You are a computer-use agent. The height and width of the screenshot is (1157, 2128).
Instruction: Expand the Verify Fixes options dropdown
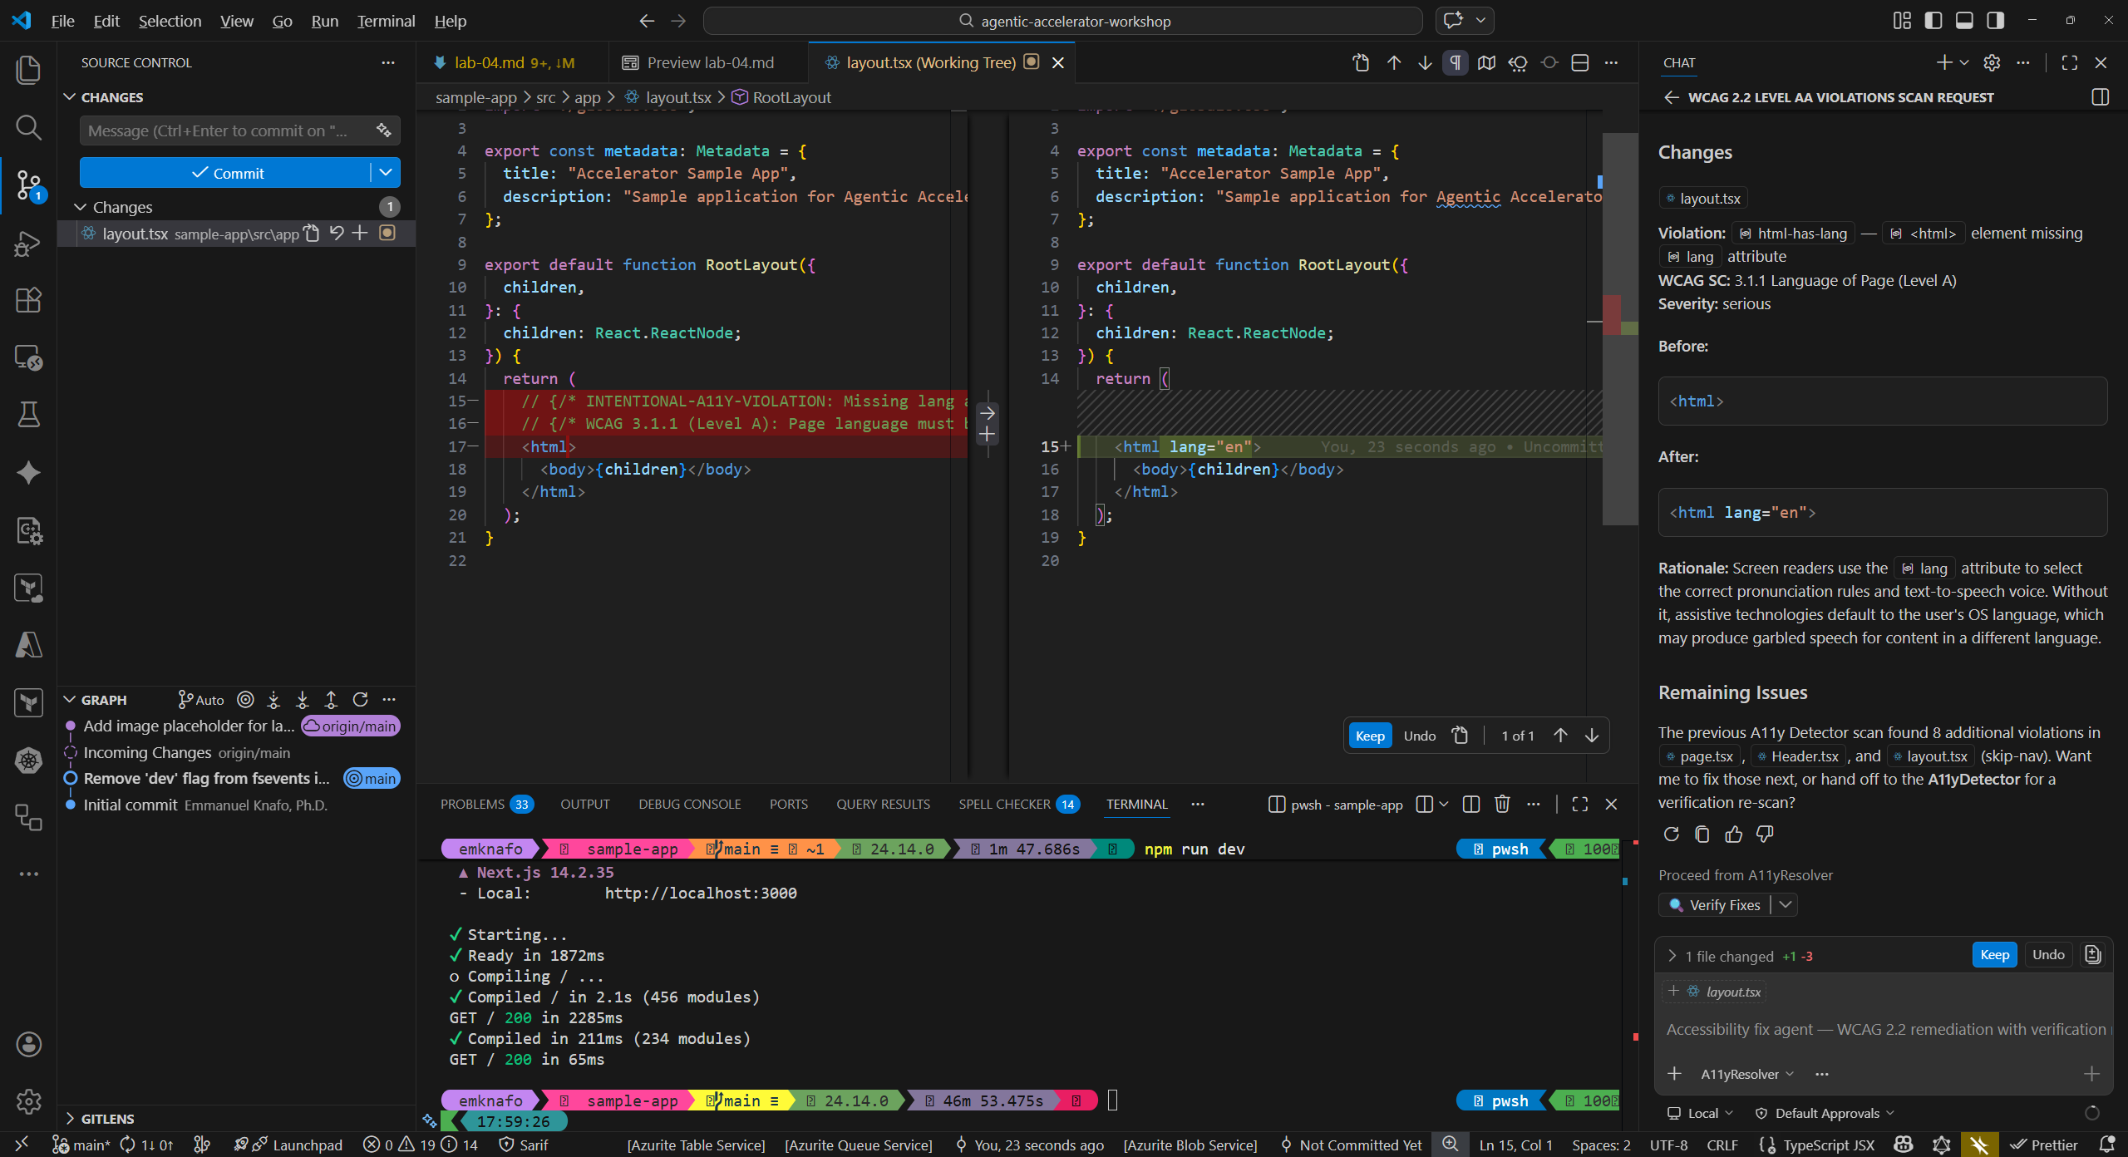pyautogui.click(x=1786, y=905)
